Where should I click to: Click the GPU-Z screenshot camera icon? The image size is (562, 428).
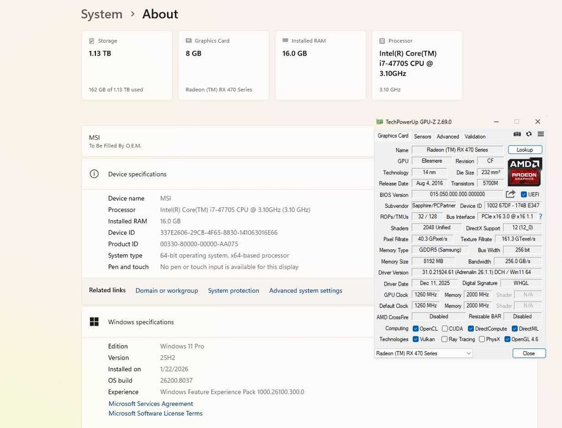coord(517,134)
